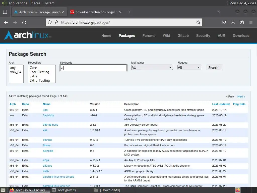This screenshot has height=193, width=257.
Task: Open the shield tracking protection icon
Action: pos(50,22)
